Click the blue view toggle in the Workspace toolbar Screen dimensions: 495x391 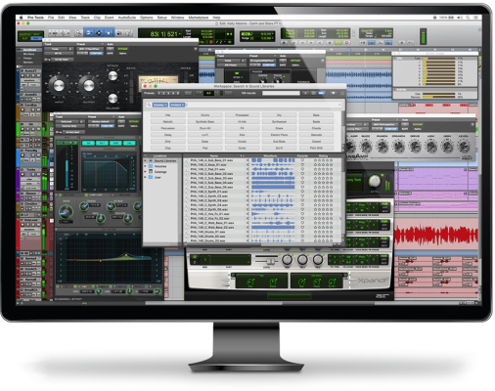pos(321,93)
